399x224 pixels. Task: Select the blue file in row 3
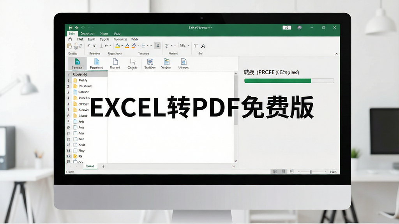point(75,92)
